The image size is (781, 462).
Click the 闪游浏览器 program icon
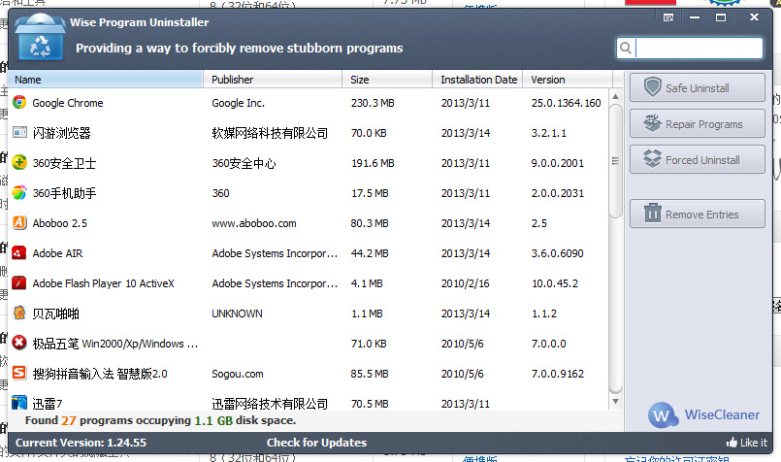(19, 133)
